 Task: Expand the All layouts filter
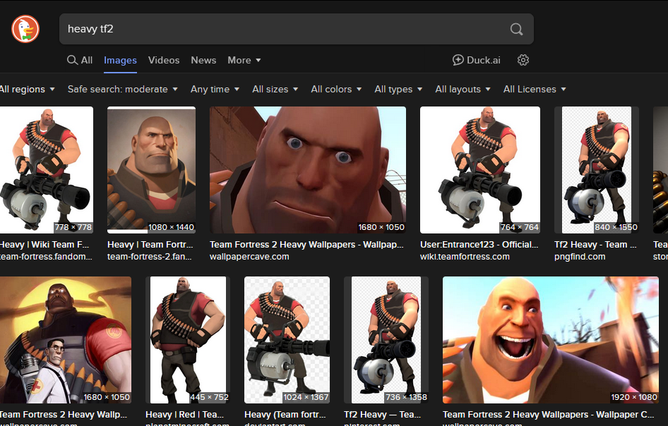(x=463, y=89)
